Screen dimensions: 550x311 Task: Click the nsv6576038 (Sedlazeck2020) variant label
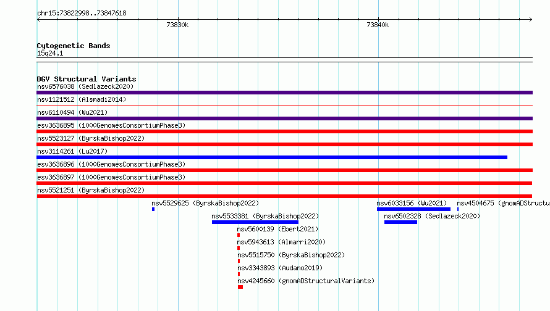[x=85, y=86]
